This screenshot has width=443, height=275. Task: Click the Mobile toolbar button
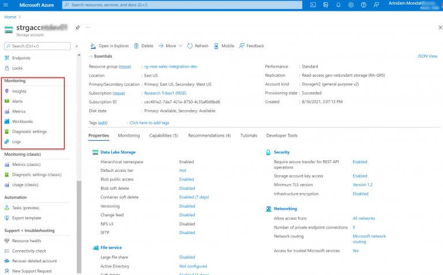[x=224, y=46]
